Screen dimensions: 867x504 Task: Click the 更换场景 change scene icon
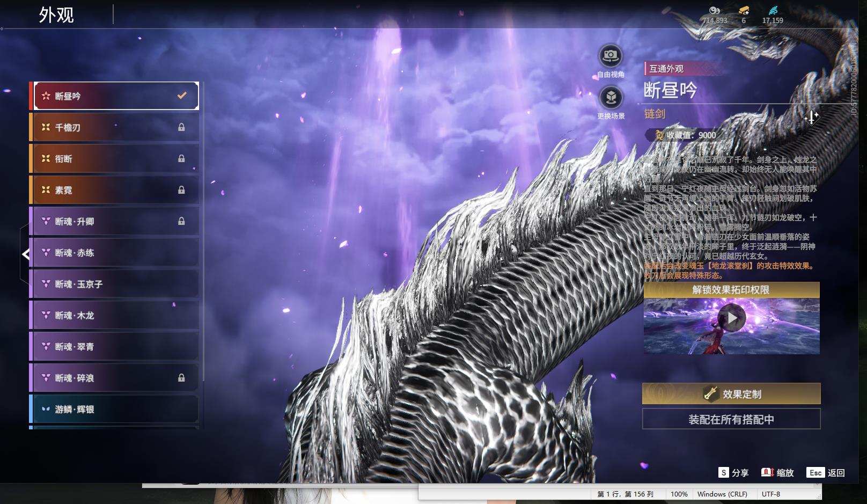coord(611,98)
